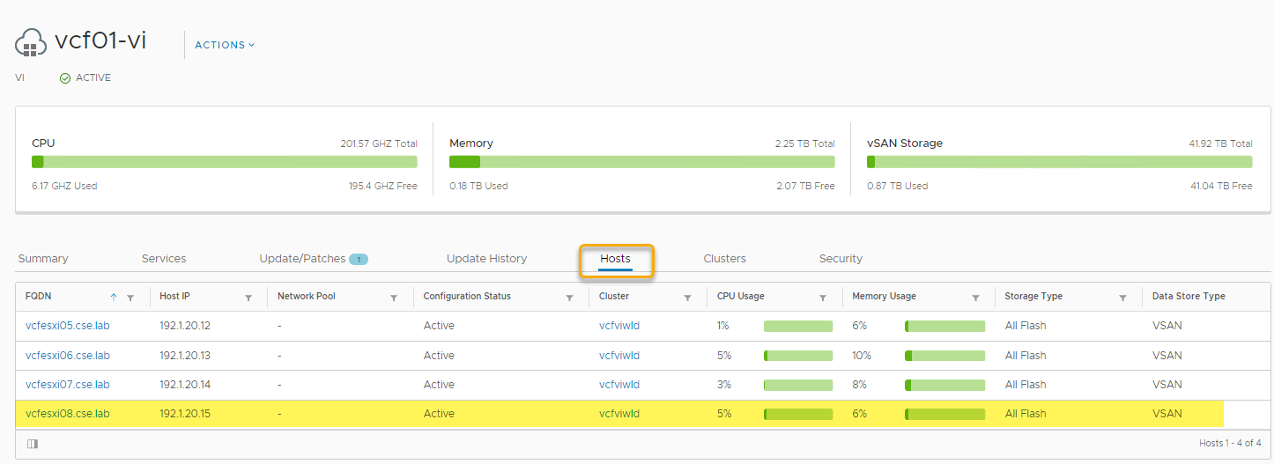Click the Data Store Type column header
The width and height of the screenshot is (1274, 464).
(1188, 297)
